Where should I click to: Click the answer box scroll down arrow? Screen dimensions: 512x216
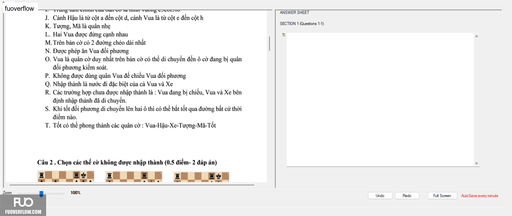click(x=476, y=164)
